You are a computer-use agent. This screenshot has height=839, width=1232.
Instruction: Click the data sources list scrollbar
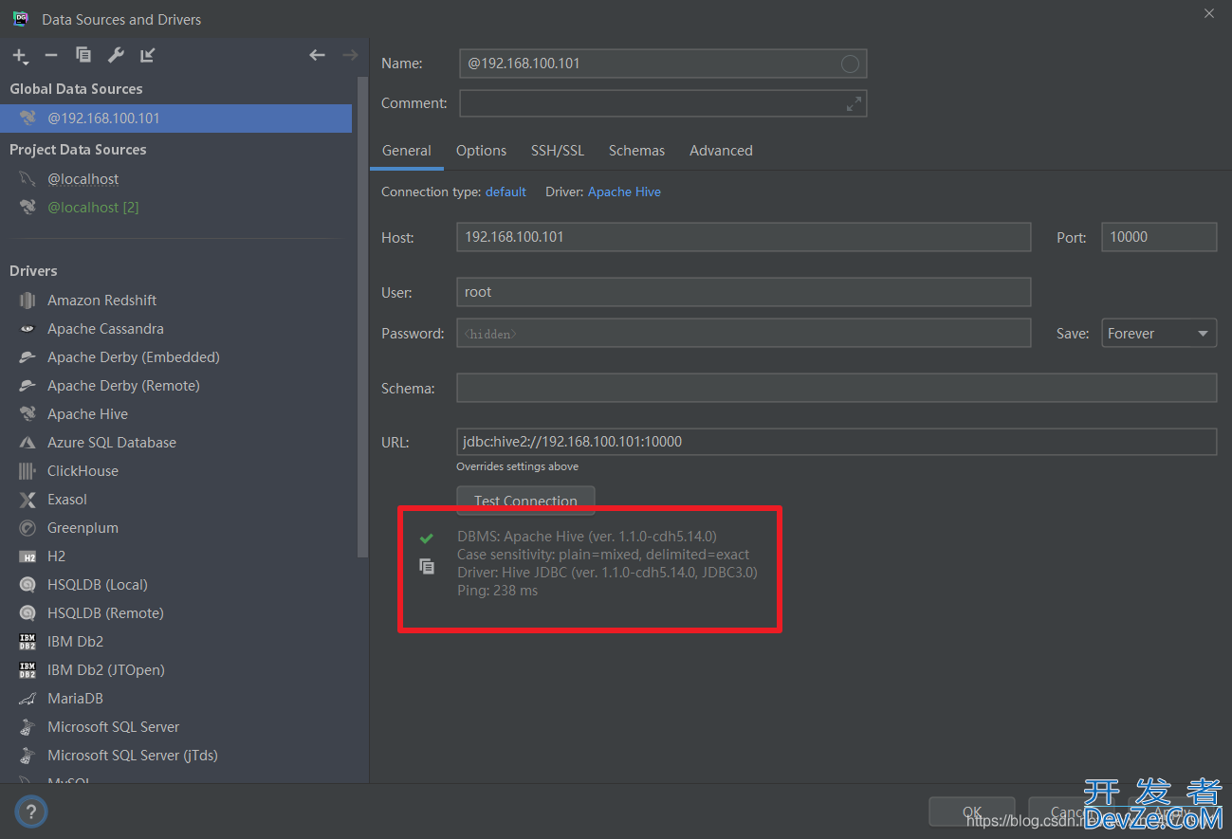[361, 318]
